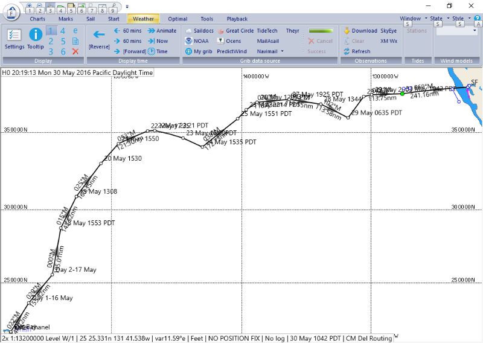Jump display time to Now
This screenshot has height=343, width=483.
pyautogui.click(x=158, y=41)
